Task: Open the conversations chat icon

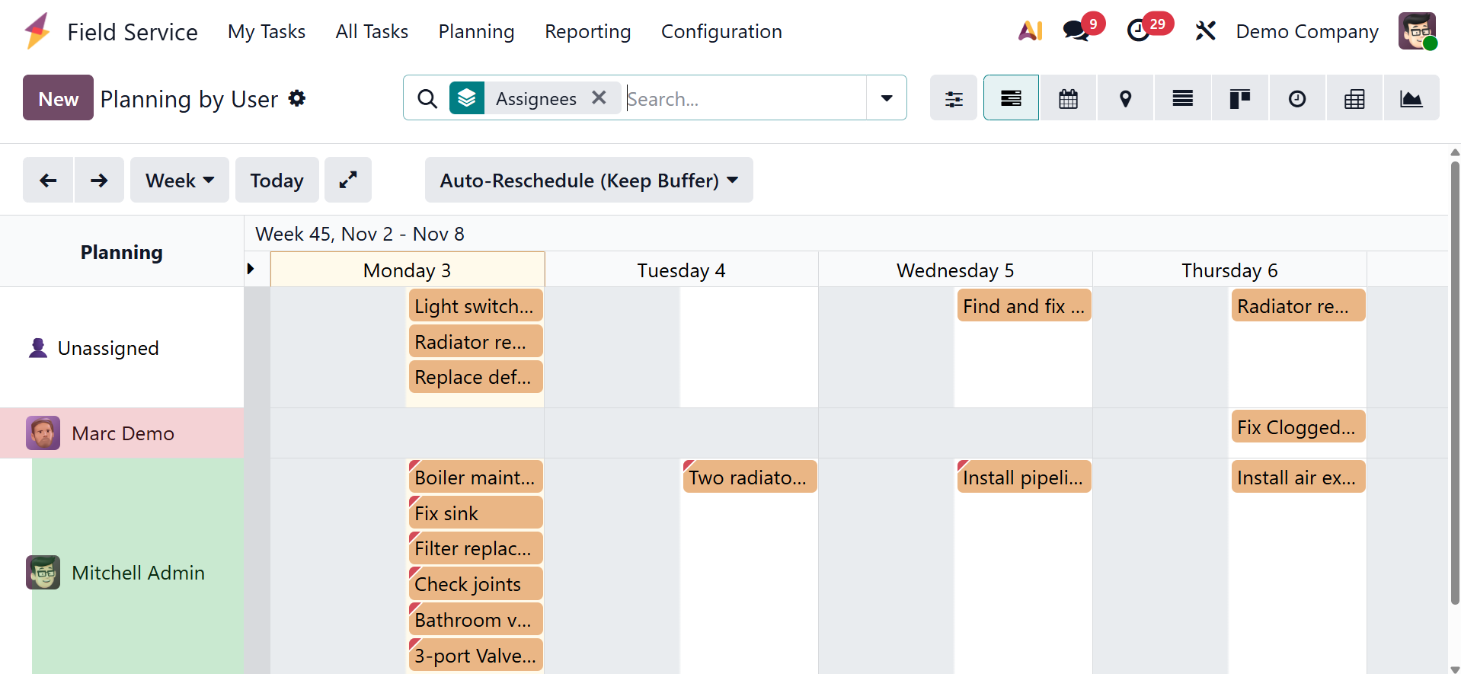Action: tap(1076, 31)
